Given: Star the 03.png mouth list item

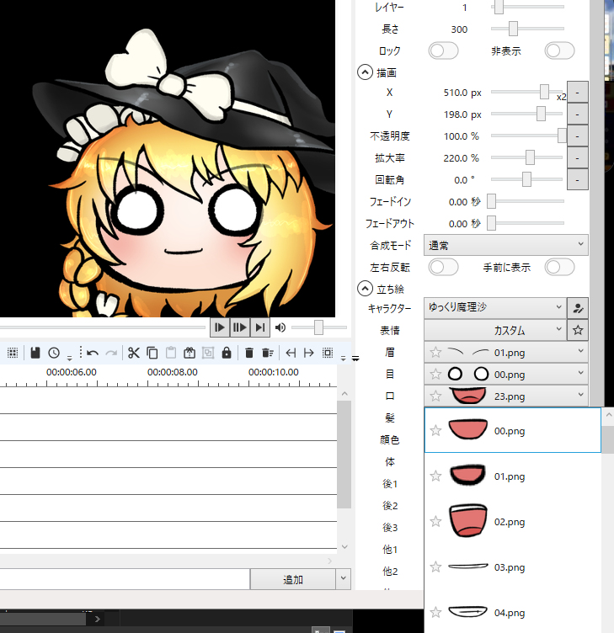Looking at the screenshot, I should click(x=435, y=567).
